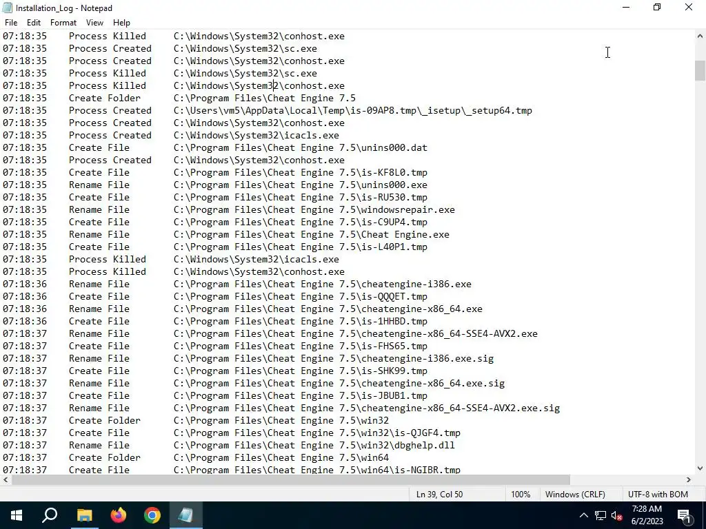This screenshot has width=706, height=529.
Task: Click 'is-FHS65.tmp' file line
Action: tap(215, 346)
